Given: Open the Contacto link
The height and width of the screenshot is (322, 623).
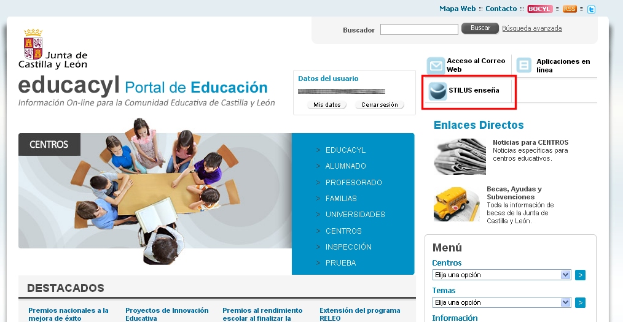Looking at the screenshot, I should tap(501, 9).
